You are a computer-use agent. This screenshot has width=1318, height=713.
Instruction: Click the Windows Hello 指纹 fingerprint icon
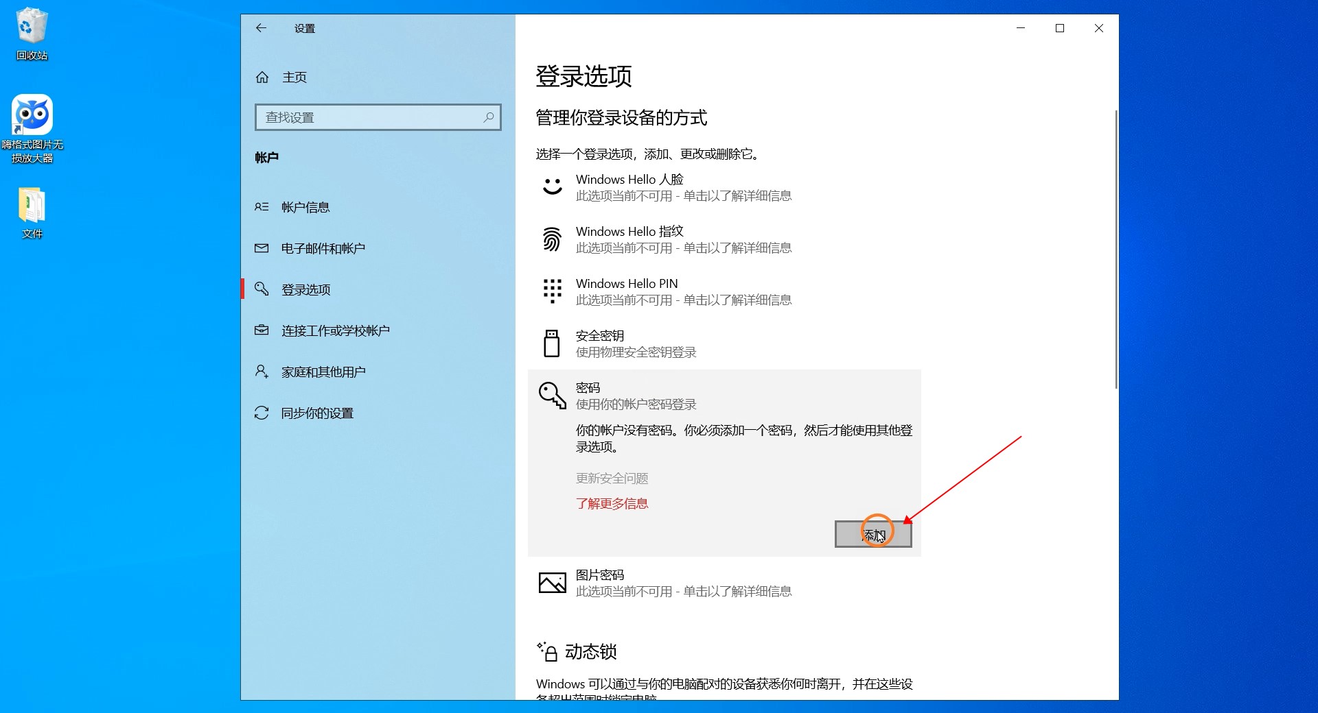pyautogui.click(x=553, y=239)
